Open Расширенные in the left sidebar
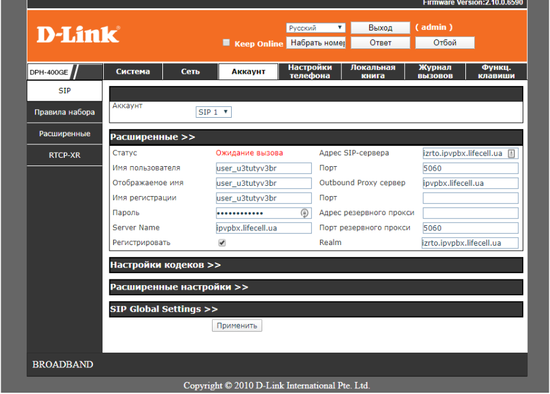The image size is (550, 394). (64, 134)
